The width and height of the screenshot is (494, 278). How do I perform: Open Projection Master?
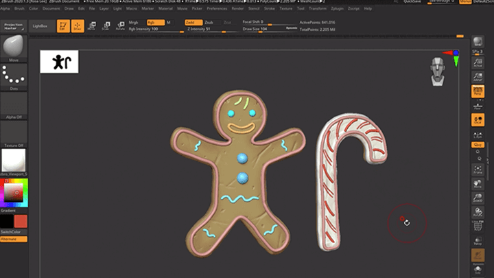(x=14, y=26)
